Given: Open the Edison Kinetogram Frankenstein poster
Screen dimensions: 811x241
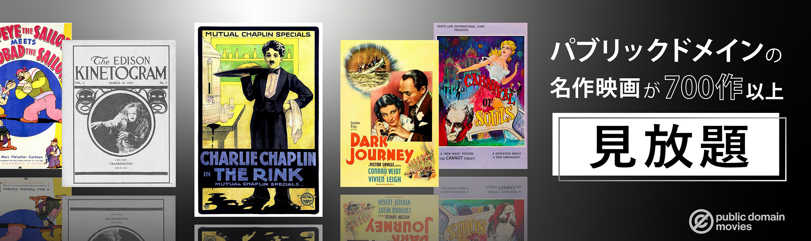Looking at the screenshot, I should click(x=119, y=113).
